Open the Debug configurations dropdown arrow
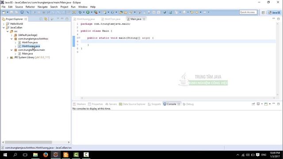The image size is (283, 159). click(84, 12)
